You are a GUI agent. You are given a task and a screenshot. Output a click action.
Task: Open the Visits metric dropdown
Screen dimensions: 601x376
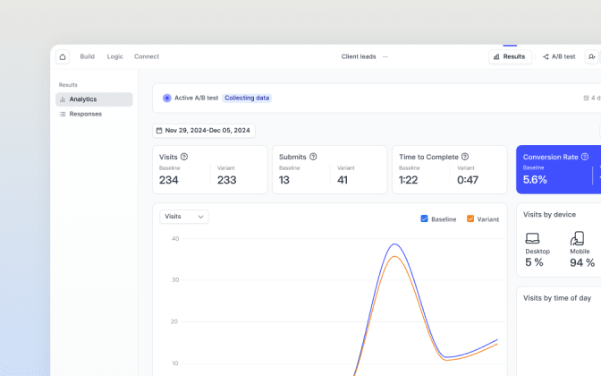184,217
